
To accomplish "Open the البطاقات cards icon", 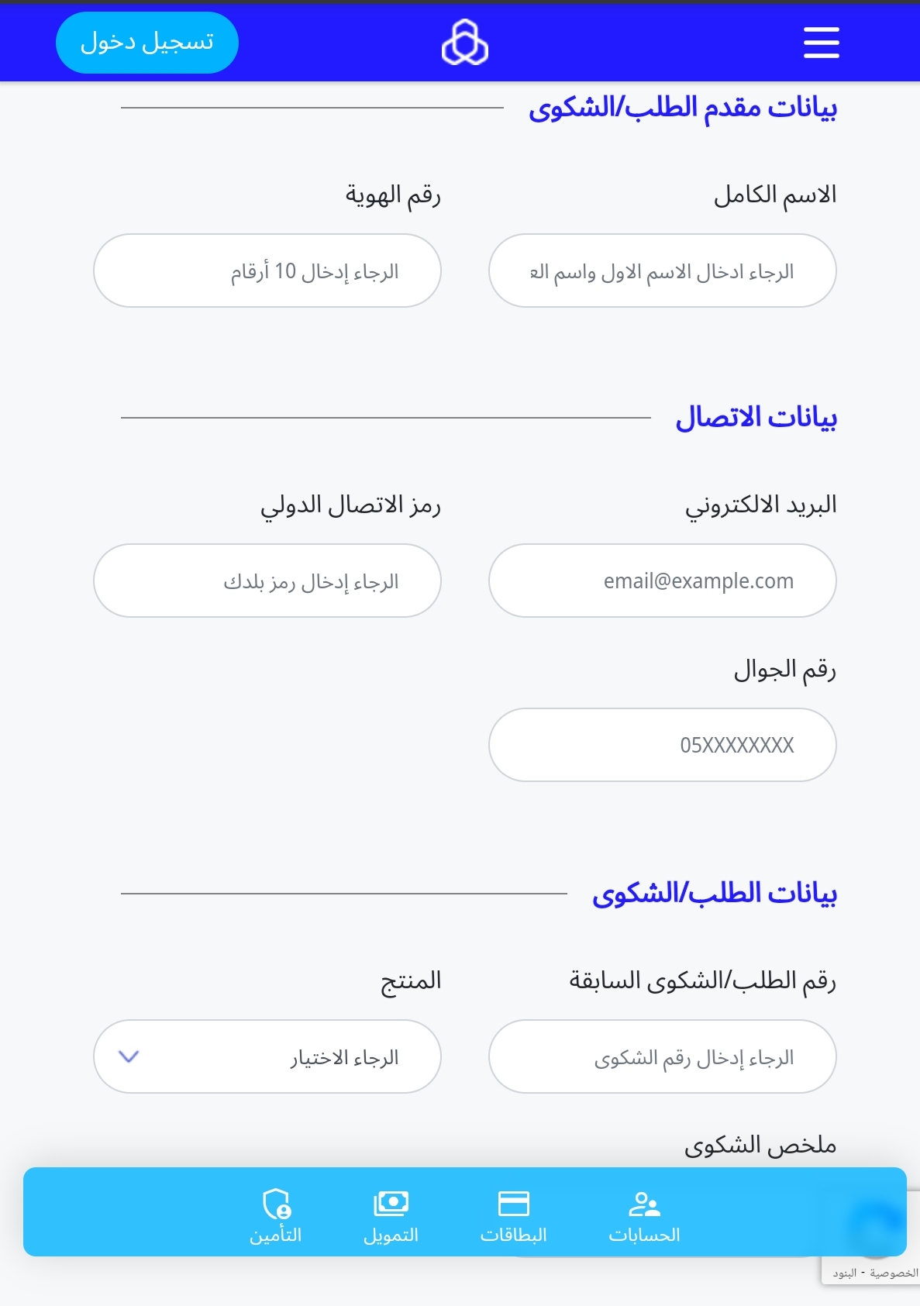I will (513, 1204).
